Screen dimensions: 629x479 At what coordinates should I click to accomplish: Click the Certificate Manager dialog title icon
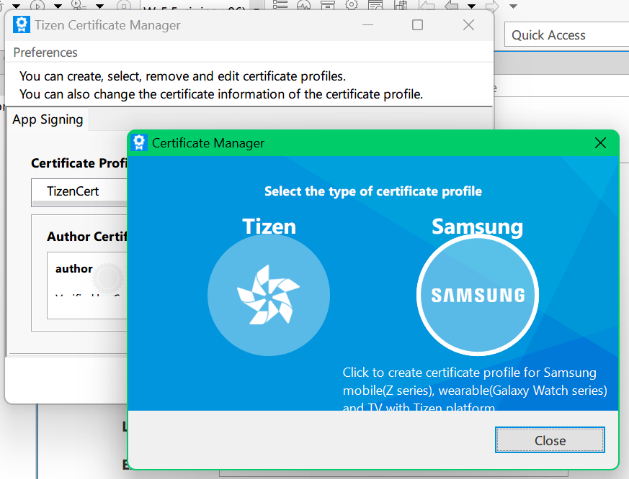140,143
